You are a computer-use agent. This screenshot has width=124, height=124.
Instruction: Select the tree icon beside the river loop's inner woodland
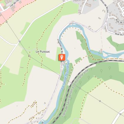[x=82, y=41]
